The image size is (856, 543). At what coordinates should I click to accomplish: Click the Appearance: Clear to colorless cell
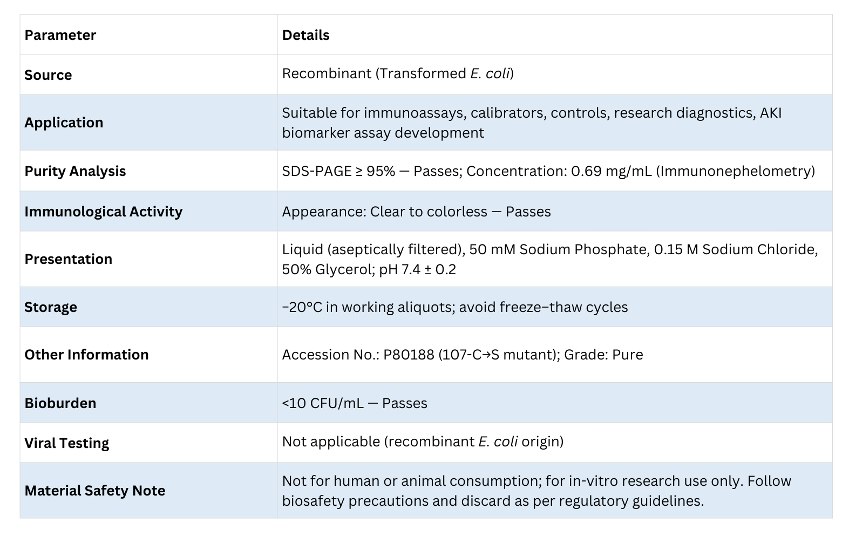pyautogui.click(x=416, y=212)
